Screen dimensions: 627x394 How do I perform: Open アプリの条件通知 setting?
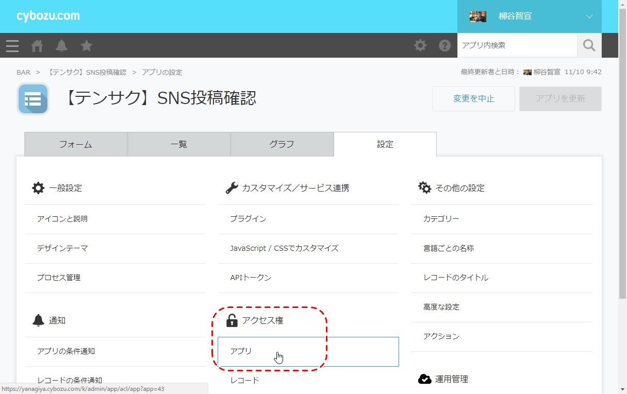click(115, 351)
